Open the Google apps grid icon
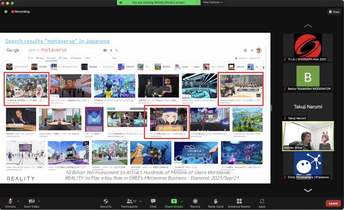Image resolution: width=344 pixels, height=210 pixels. pyautogui.click(x=252, y=51)
